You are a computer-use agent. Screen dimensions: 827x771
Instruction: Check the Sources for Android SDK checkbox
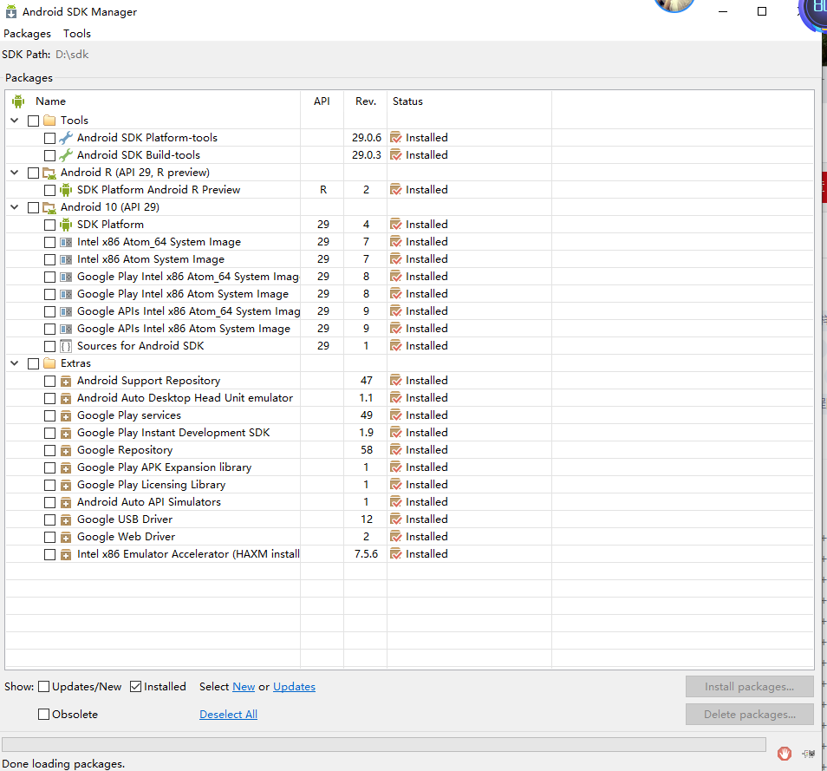click(x=49, y=347)
